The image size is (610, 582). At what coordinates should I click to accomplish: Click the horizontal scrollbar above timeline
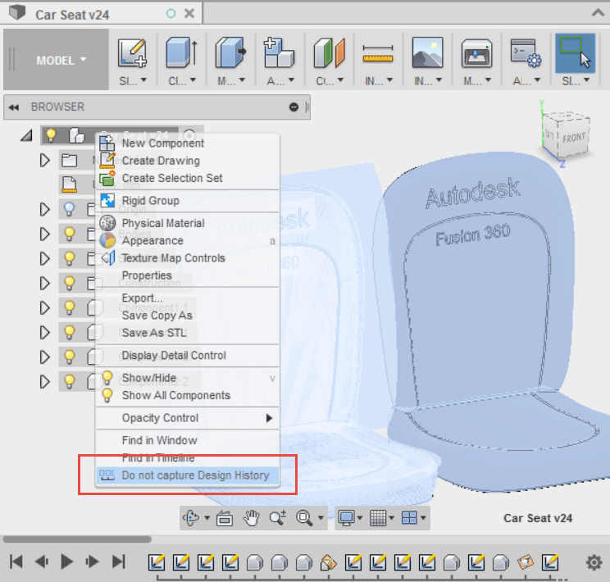[77, 539]
